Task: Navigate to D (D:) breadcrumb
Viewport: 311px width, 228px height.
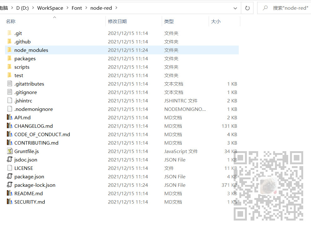Action: click(x=23, y=8)
